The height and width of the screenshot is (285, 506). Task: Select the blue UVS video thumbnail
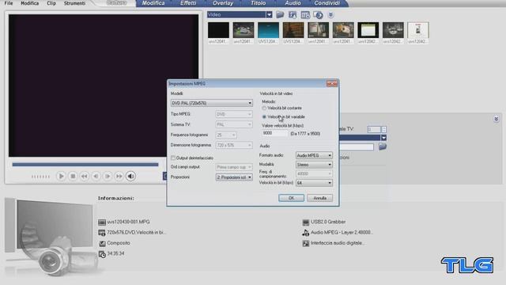click(268, 30)
